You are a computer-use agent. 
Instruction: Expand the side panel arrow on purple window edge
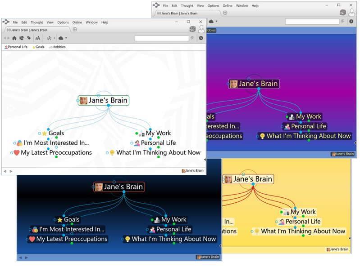355,143
